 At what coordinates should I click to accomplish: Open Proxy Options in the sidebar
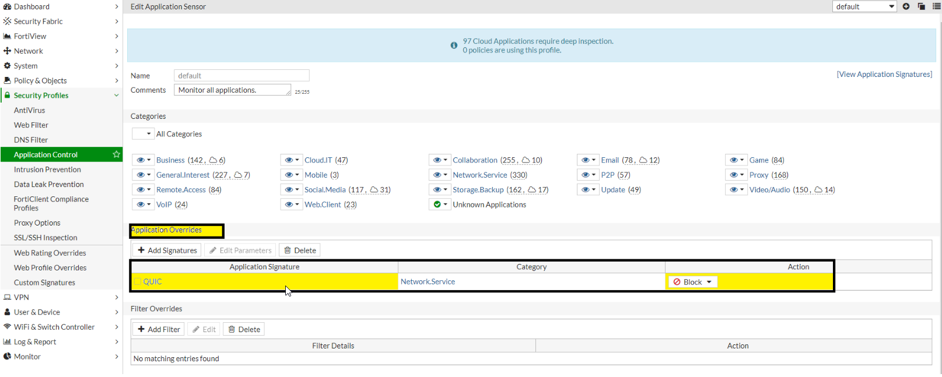pos(37,223)
